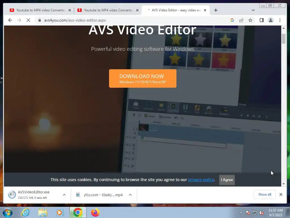View site security lock information
The height and width of the screenshot is (218, 290).
pos(39,20)
